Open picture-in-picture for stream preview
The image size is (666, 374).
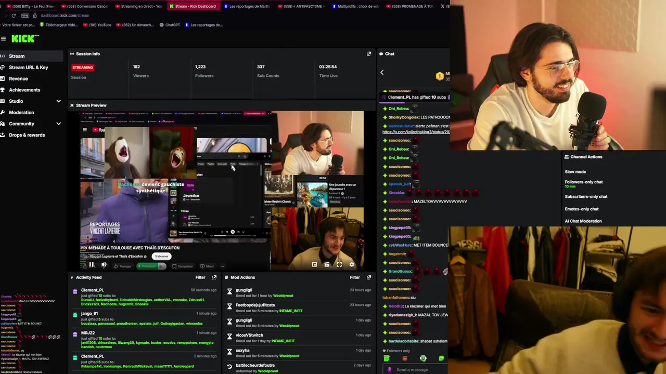[314, 264]
